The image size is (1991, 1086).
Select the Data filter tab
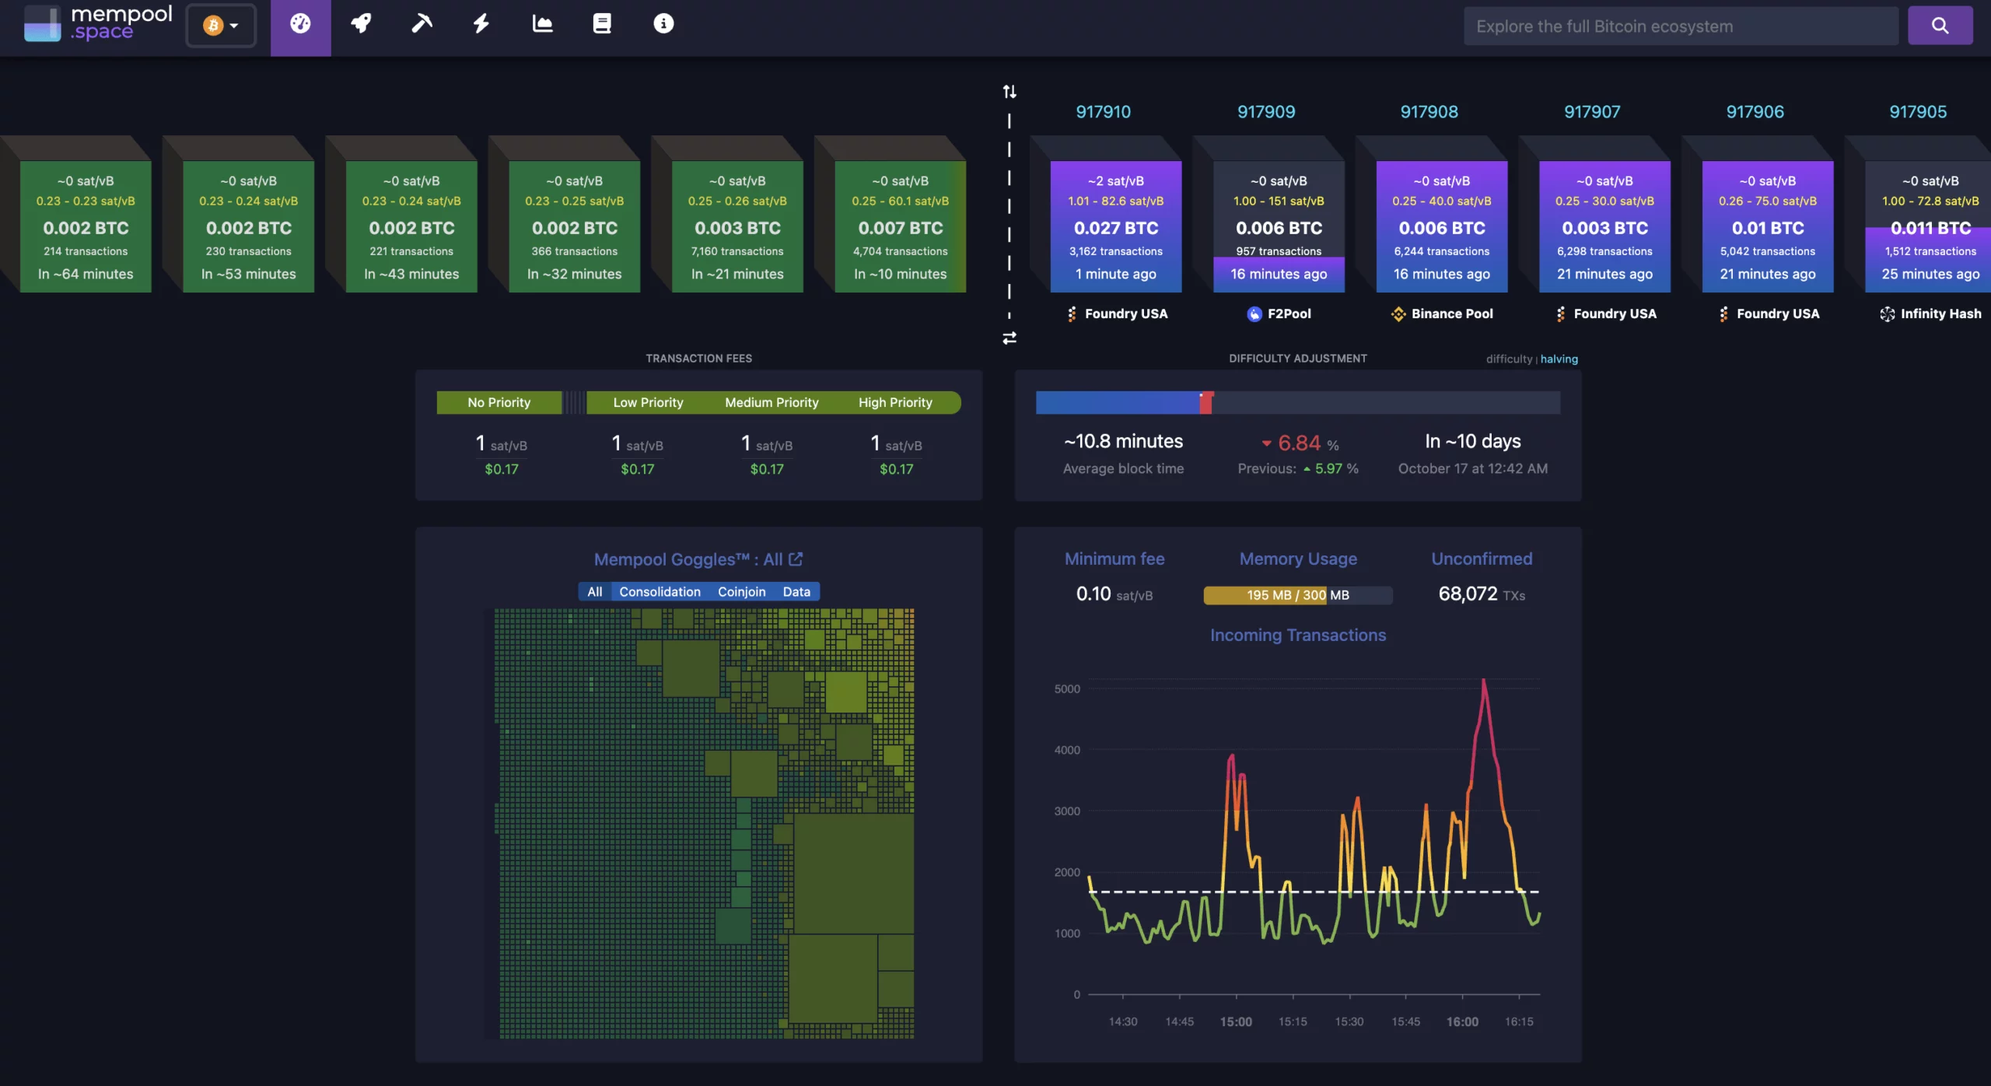796,592
